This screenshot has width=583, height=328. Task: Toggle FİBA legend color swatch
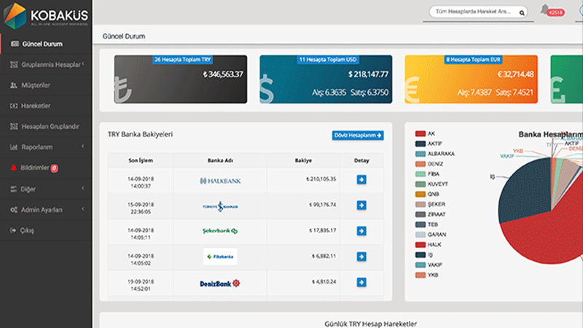[420, 174]
